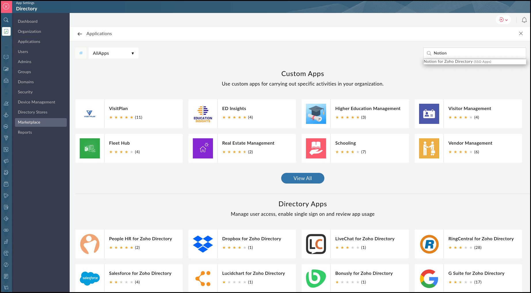
Task: Open Reports in the sidebar
Action: 25,132
